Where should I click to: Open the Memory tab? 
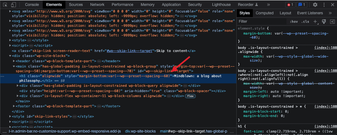click(x=148, y=4)
